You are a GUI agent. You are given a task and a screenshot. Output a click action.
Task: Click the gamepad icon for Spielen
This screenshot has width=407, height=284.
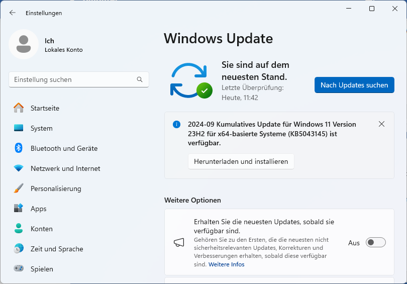point(19,268)
